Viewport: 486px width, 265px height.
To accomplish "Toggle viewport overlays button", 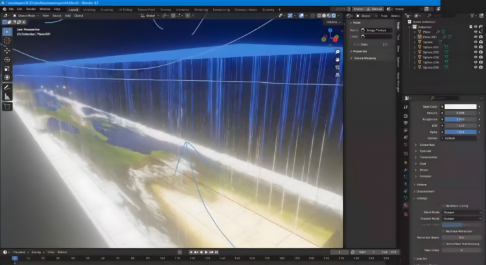I will click(x=301, y=16).
